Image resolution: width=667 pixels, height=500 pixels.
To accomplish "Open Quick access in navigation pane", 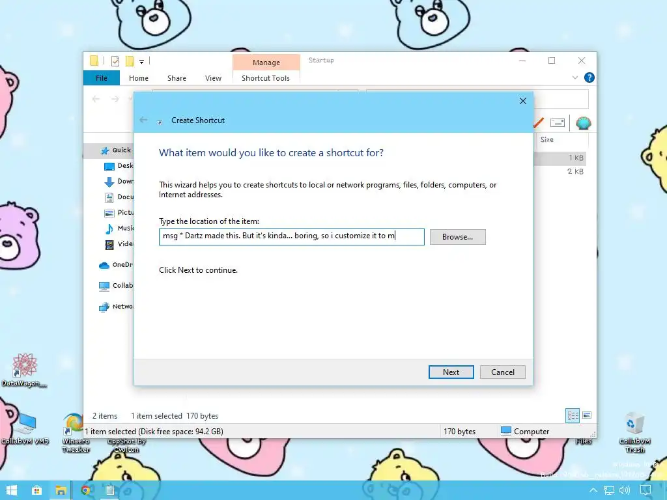I will click(117, 150).
